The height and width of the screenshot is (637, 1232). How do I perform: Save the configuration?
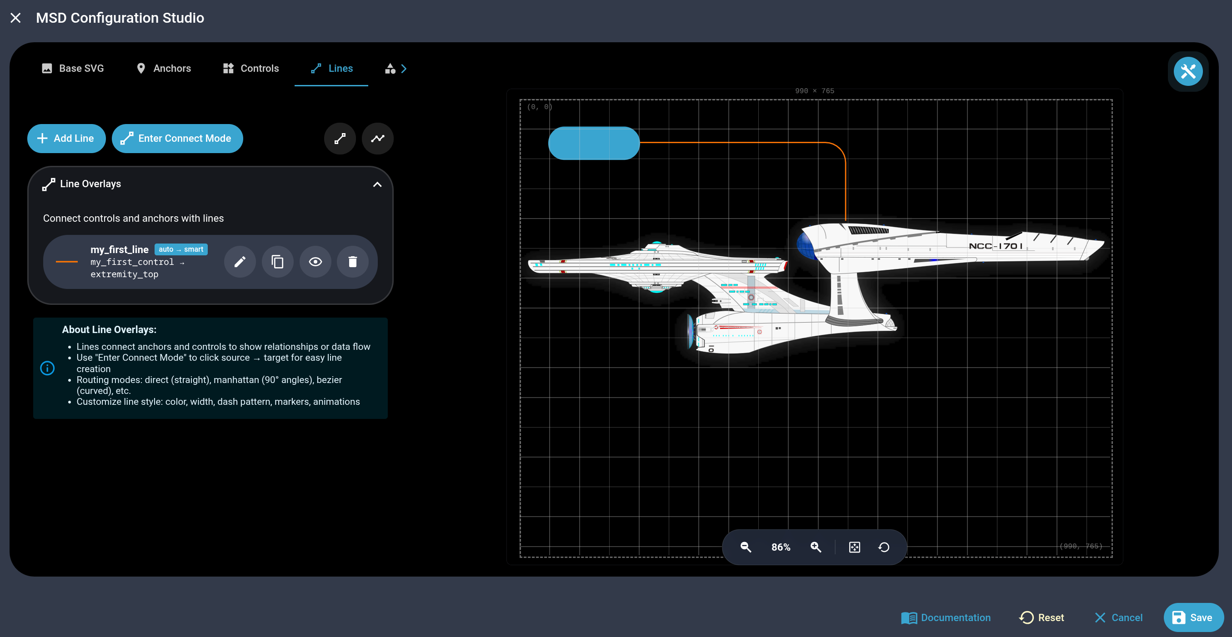(1193, 618)
